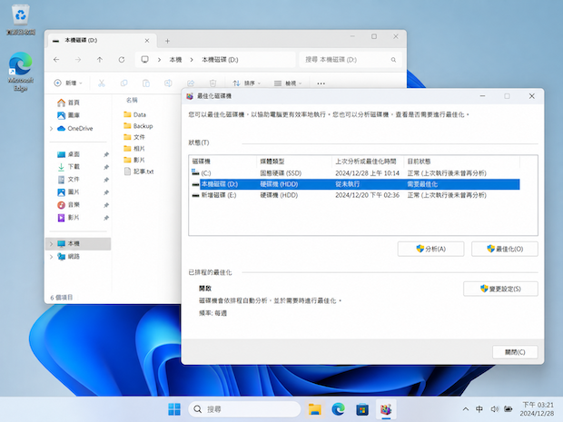Viewport: 563px width, 422px height.
Task: Open 下載 (Downloads) quick access item
Action: coord(68,167)
